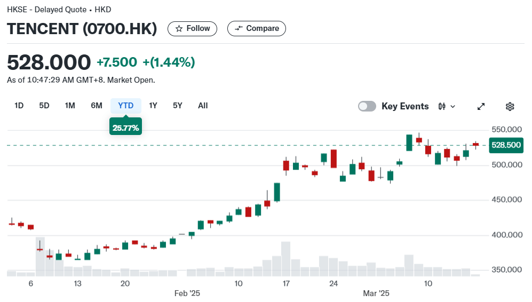Open the candlestick chart type dropdown
Screen dimensions: 532x302
[447, 107]
